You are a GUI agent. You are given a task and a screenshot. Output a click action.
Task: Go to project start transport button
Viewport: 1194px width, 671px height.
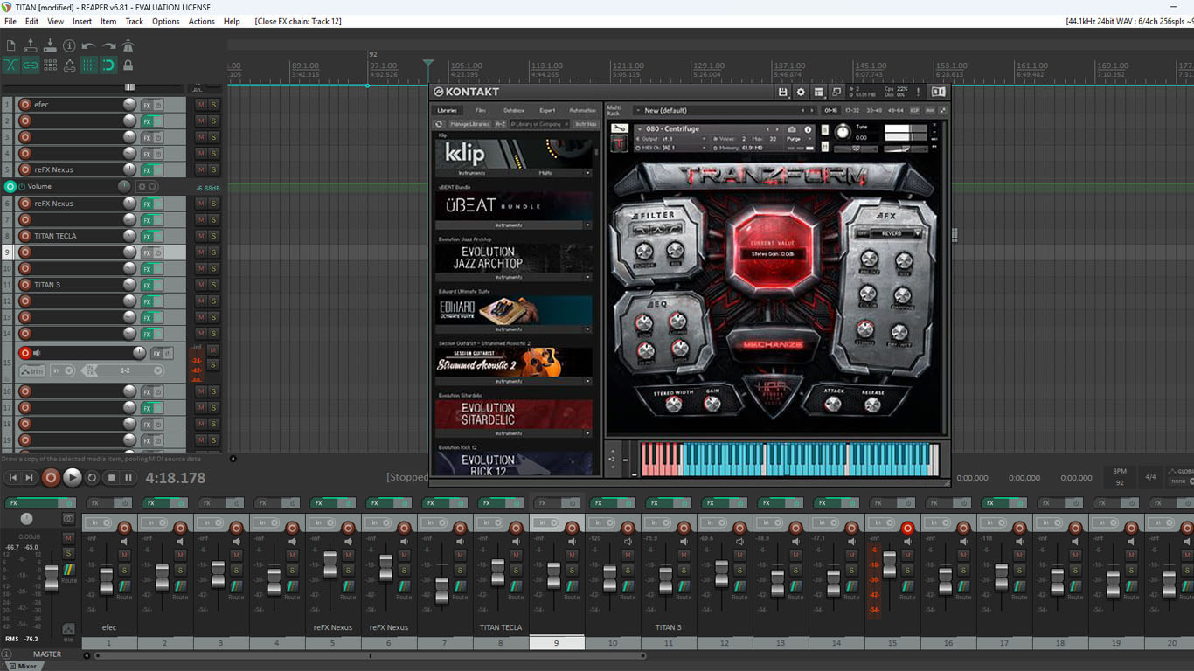[x=12, y=478]
